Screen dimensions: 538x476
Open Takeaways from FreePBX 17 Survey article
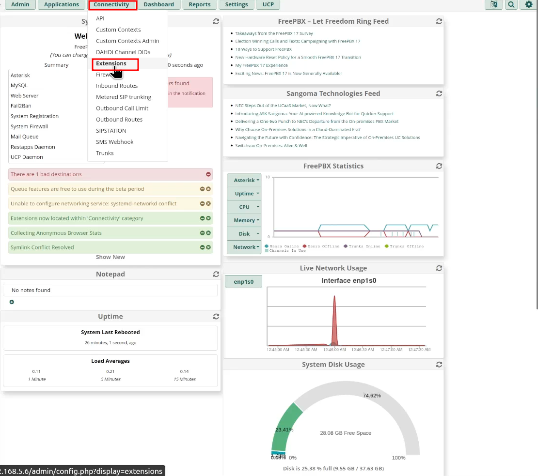[274, 33]
